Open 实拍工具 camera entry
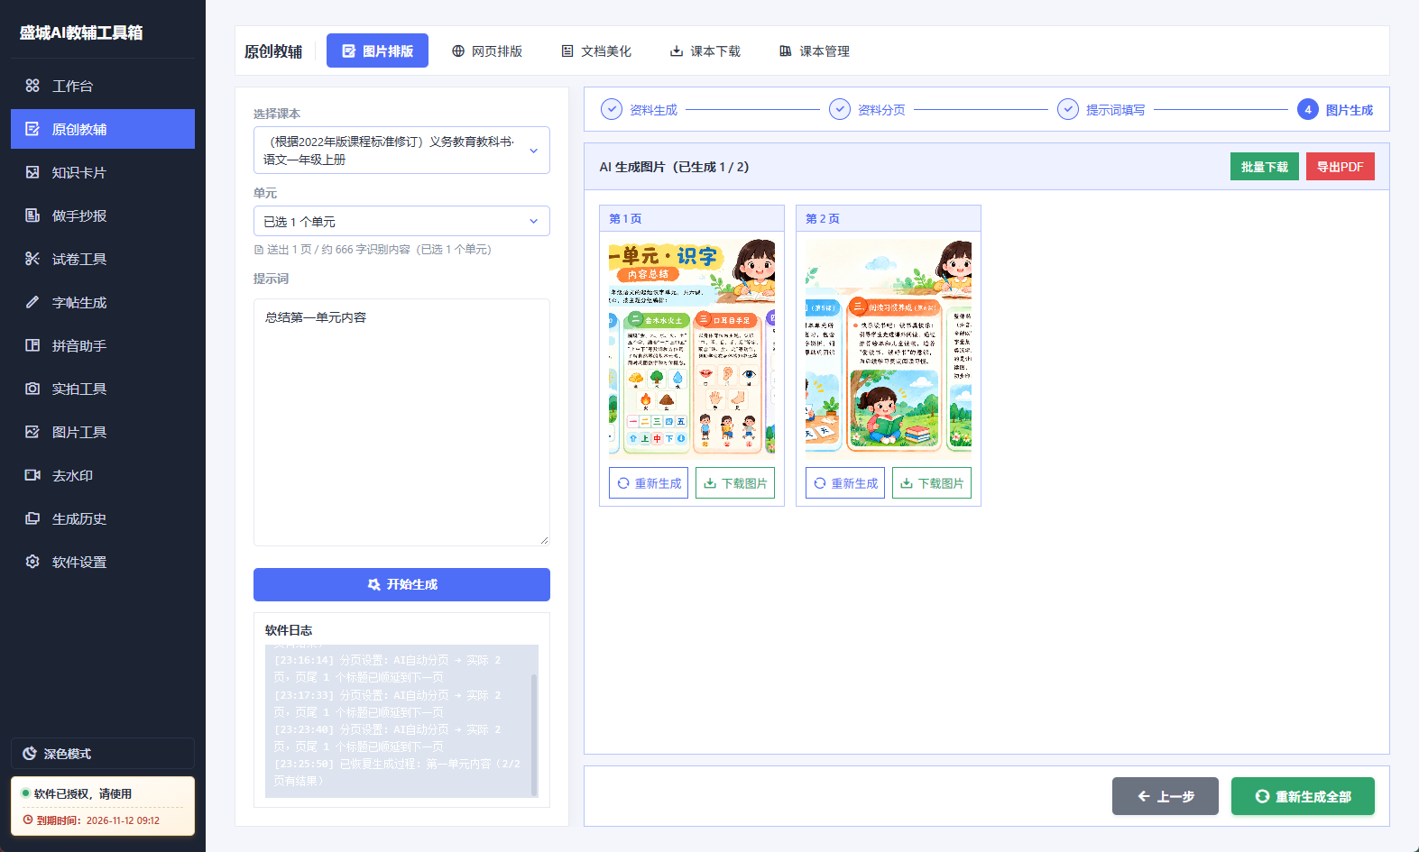1419x852 pixels. point(103,389)
